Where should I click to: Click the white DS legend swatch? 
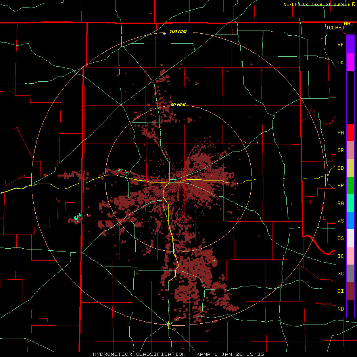coord(350,238)
